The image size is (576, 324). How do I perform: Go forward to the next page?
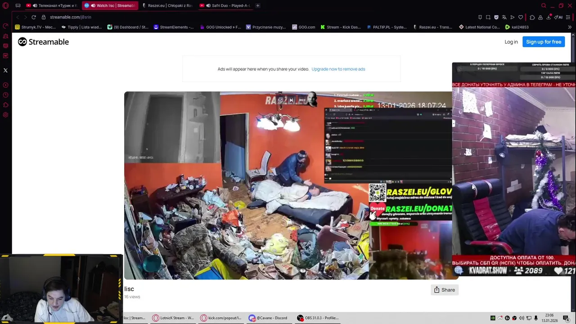[26, 17]
